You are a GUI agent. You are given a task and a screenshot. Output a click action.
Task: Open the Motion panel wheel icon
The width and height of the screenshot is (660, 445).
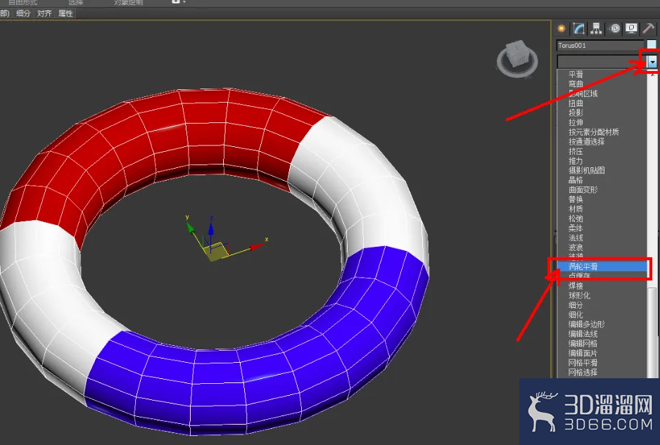point(615,29)
